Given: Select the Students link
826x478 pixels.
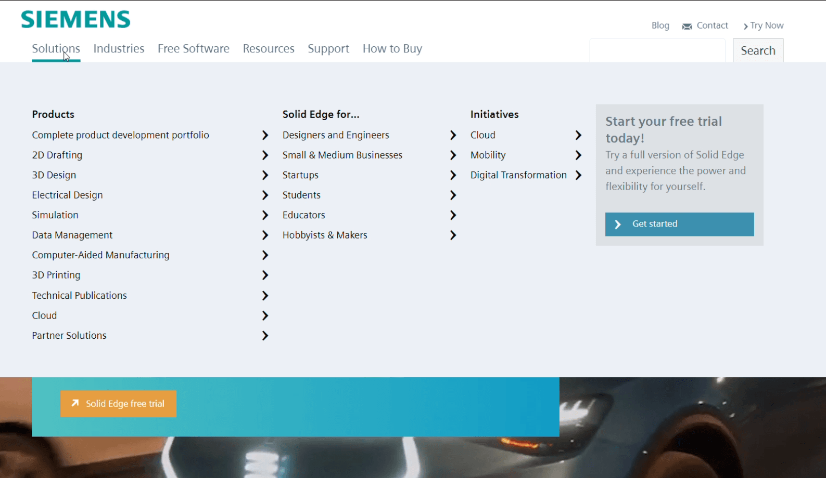Looking at the screenshot, I should pyautogui.click(x=301, y=195).
